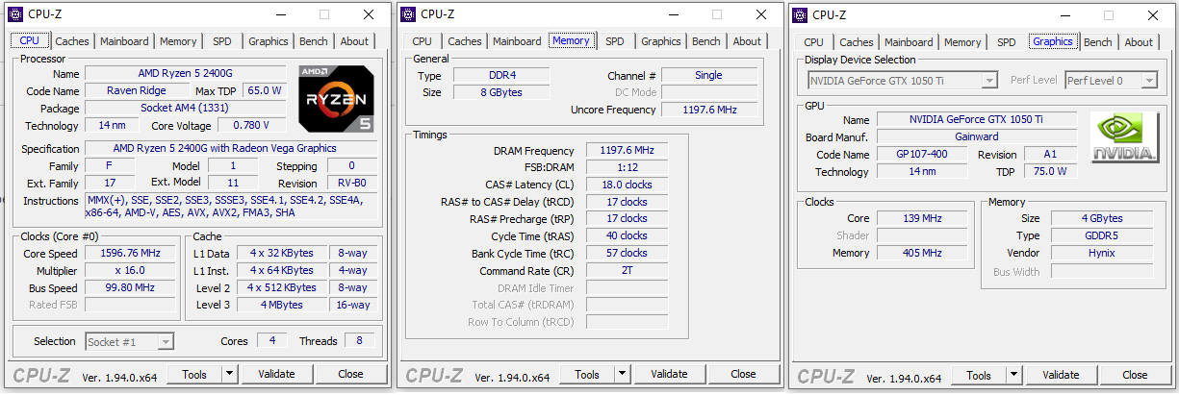
Task: Open About tab in left window
Action: point(354,41)
